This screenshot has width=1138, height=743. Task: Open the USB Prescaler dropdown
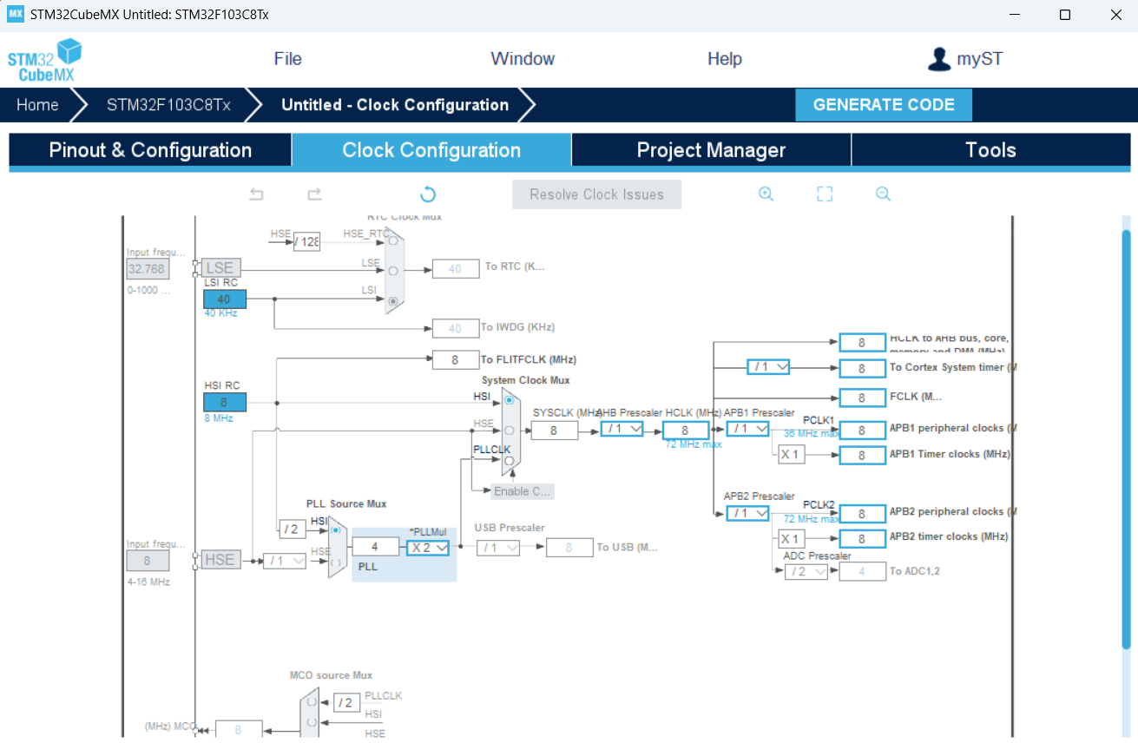point(498,548)
